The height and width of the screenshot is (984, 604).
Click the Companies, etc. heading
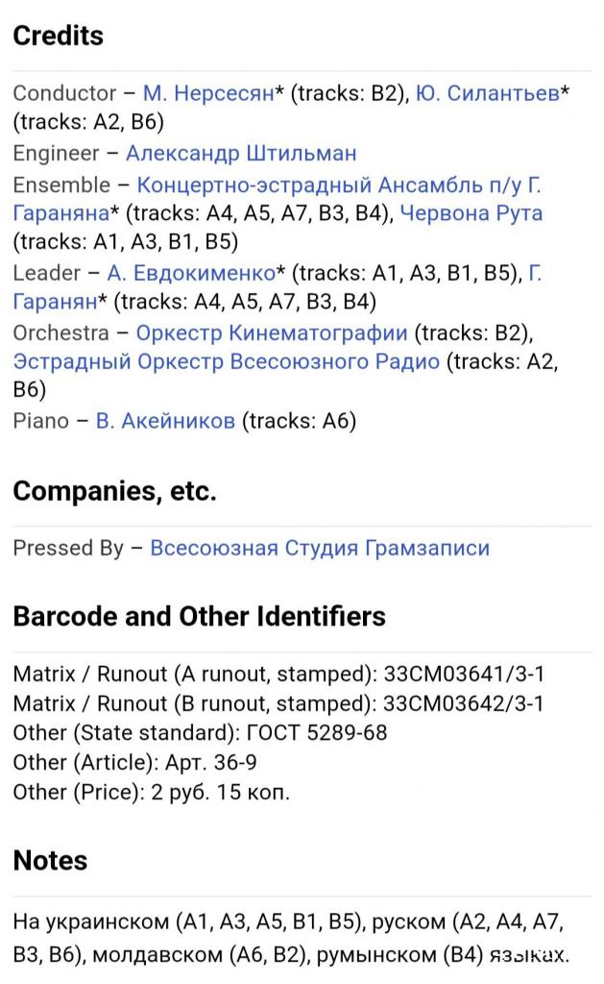(x=114, y=491)
